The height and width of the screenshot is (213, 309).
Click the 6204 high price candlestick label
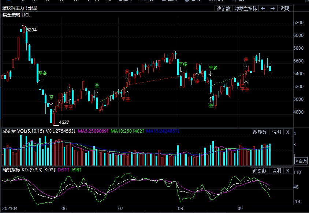coord(31,30)
